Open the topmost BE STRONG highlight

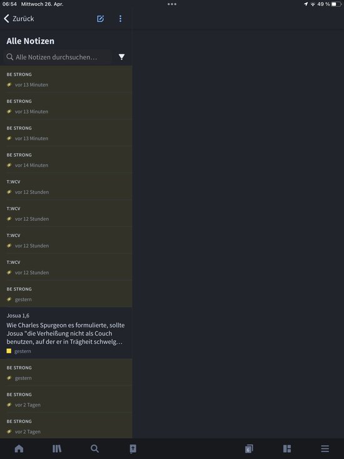(66, 80)
